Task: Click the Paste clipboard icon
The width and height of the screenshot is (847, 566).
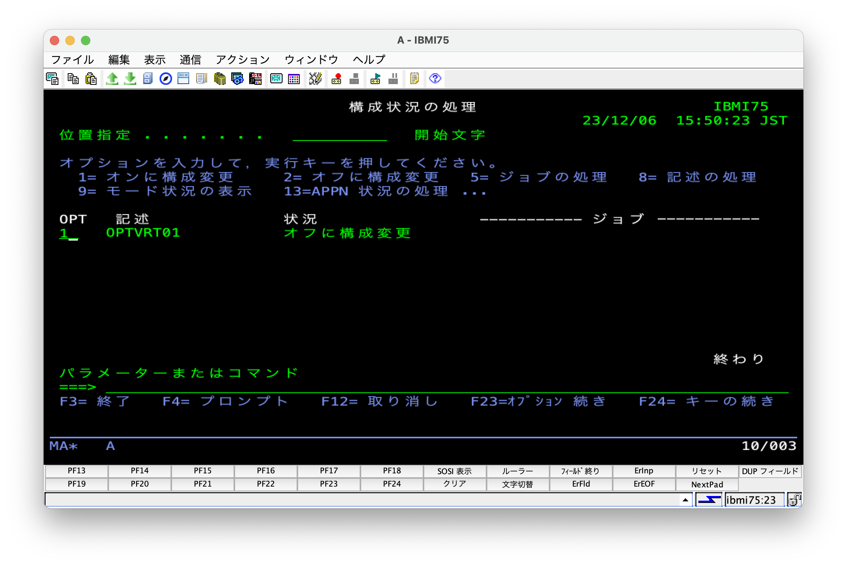Action: point(91,79)
